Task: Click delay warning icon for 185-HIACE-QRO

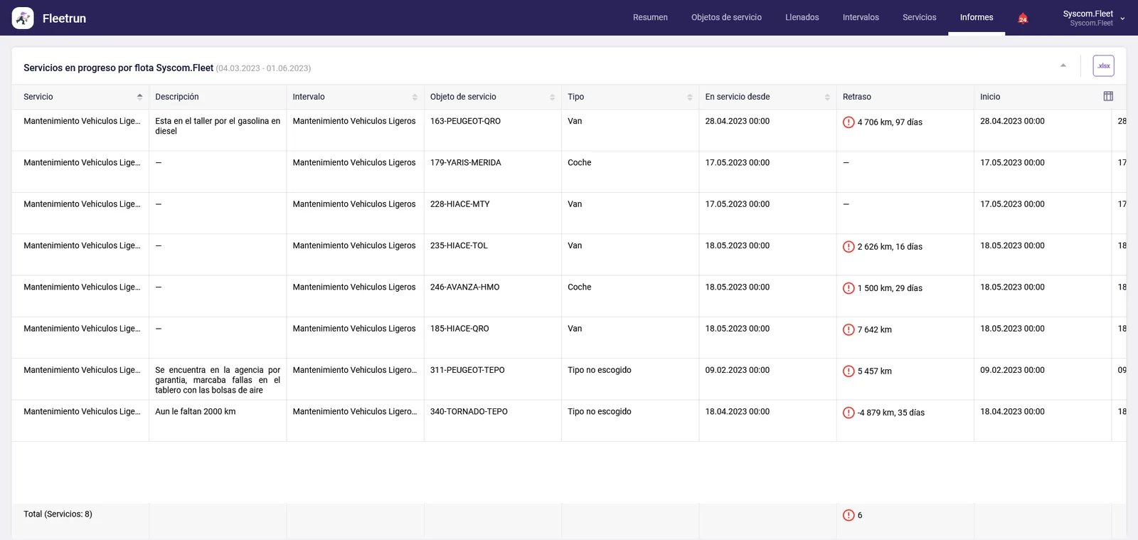Action: tap(849, 329)
